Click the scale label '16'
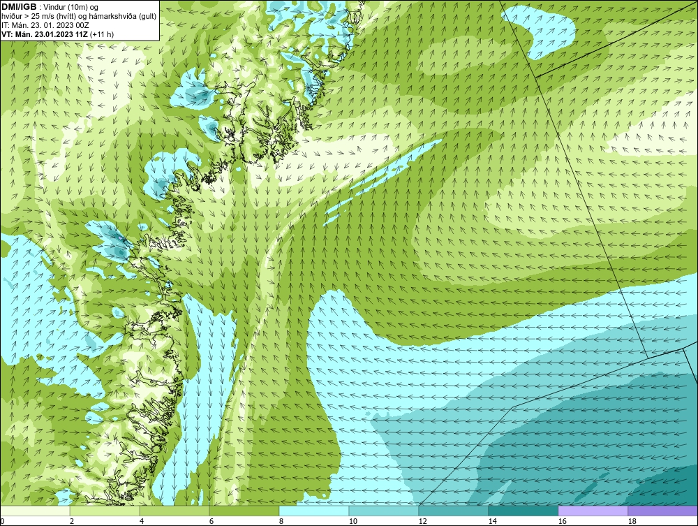The width and height of the screenshot is (698, 526). 562,521
